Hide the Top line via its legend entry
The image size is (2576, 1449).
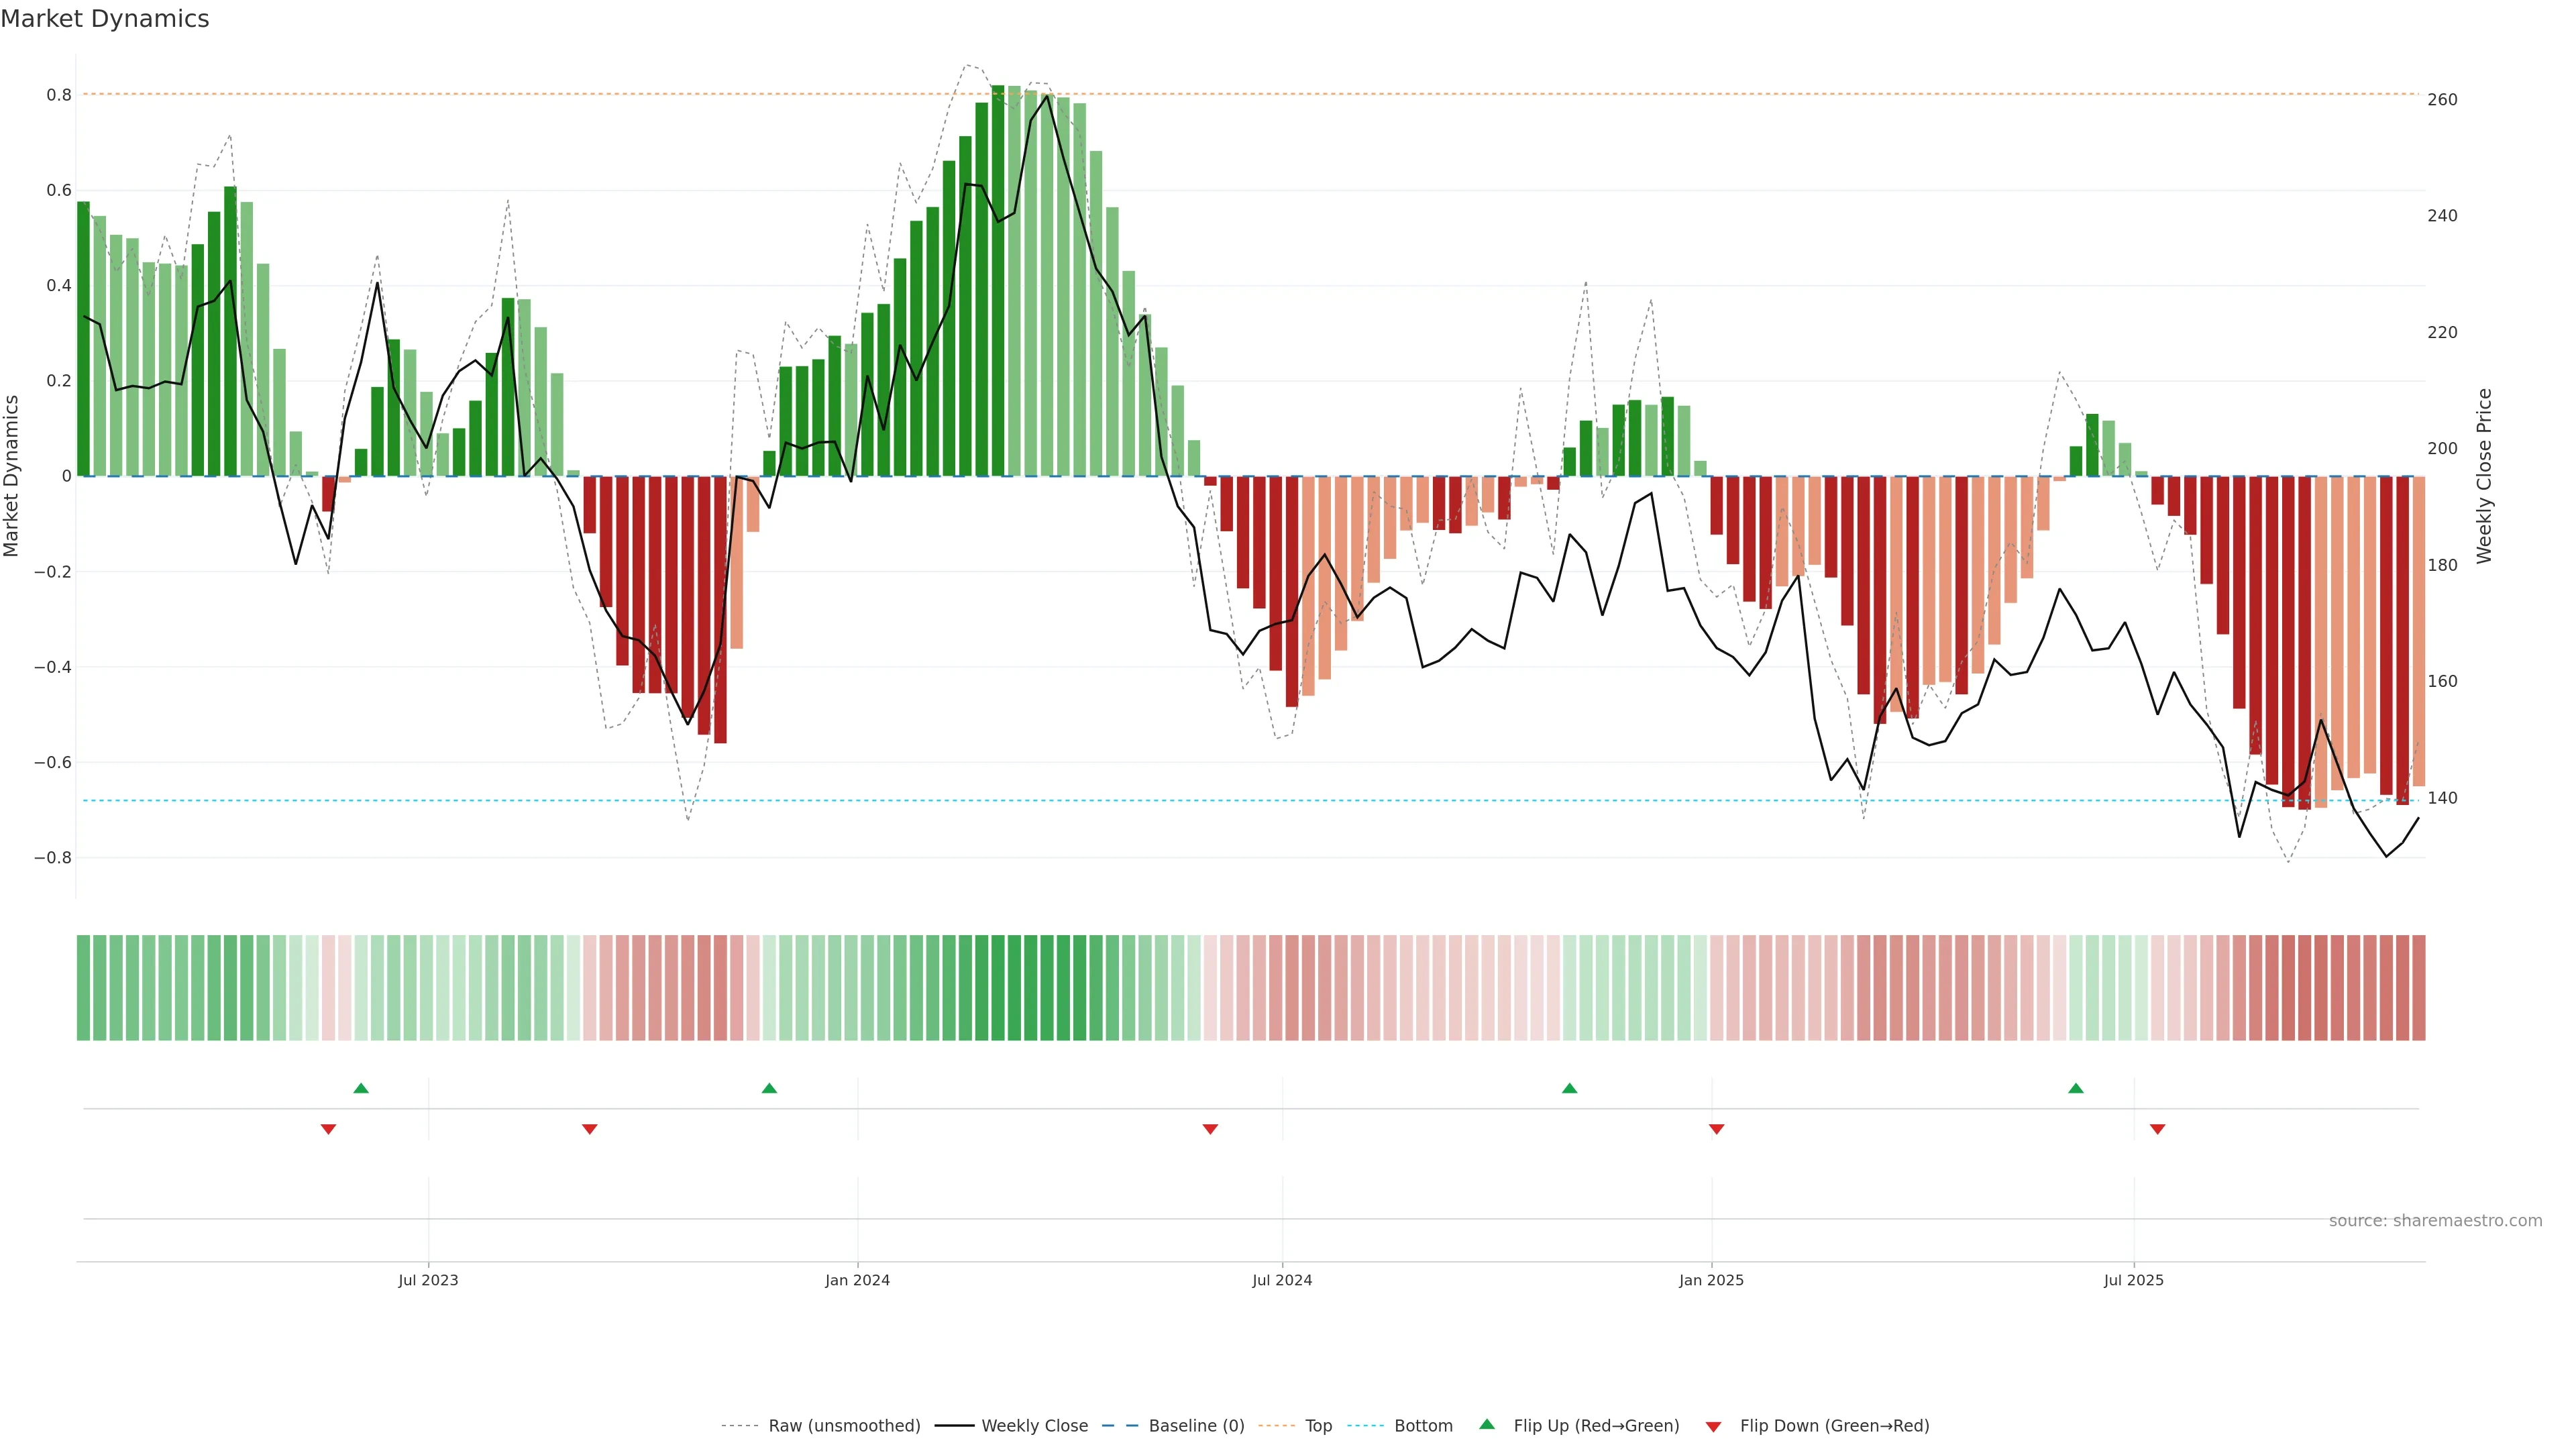[x=1318, y=1426]
